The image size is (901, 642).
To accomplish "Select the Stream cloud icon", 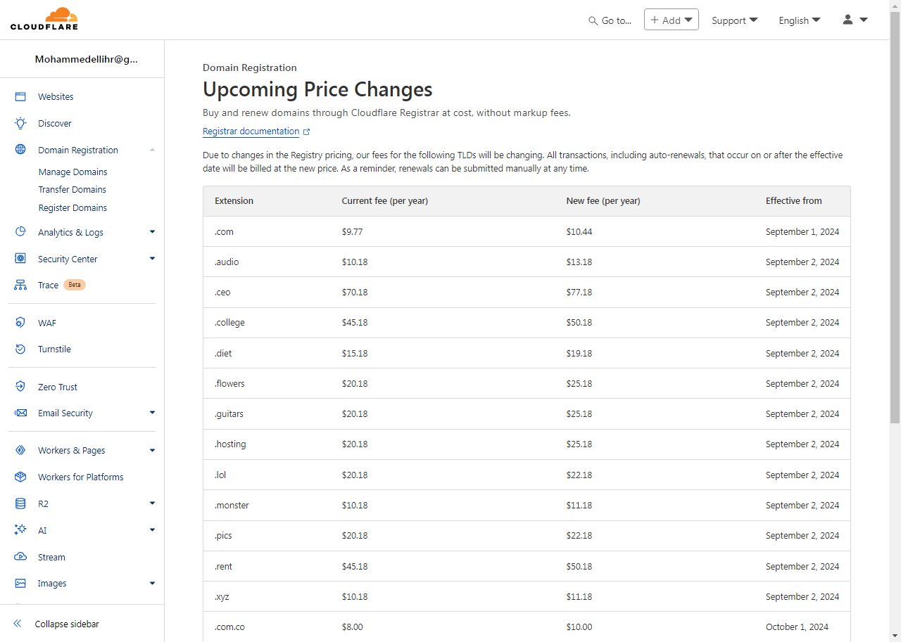I will click(20, 557).
